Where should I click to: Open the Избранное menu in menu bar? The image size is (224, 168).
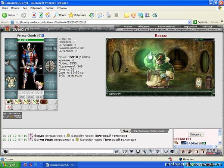coord(36,8)
